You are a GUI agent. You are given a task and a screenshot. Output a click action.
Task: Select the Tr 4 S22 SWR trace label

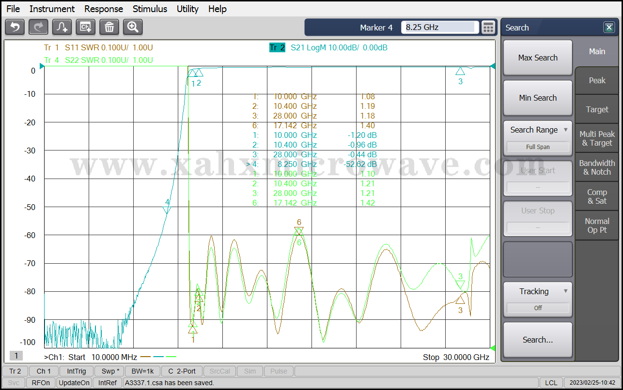(98, 60)
